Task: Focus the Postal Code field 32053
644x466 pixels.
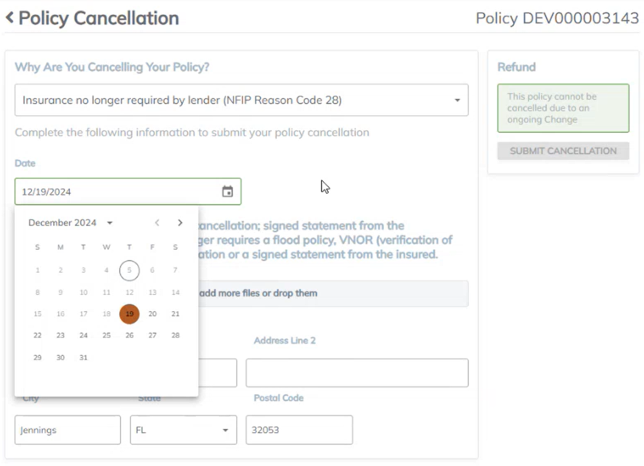Action: point(299,430)
